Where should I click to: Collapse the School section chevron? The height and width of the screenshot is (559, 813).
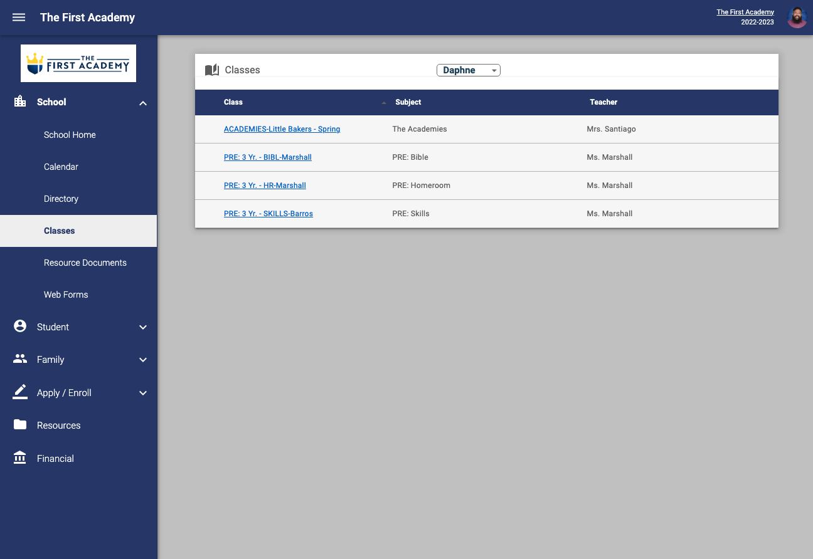(143, 103)
